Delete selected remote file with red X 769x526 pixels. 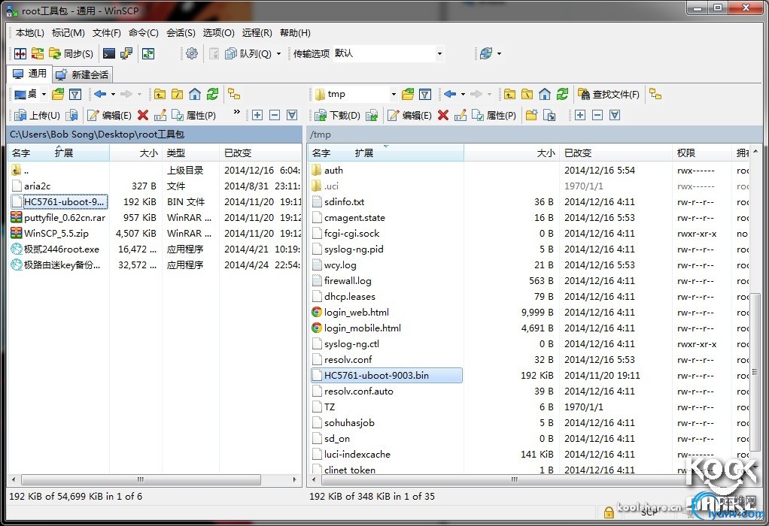click(443, 115)
